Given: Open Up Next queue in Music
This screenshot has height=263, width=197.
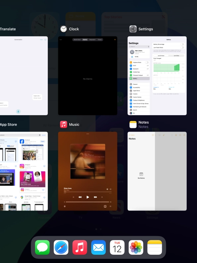Looking at the screenshot, I should tap(110, 206).
